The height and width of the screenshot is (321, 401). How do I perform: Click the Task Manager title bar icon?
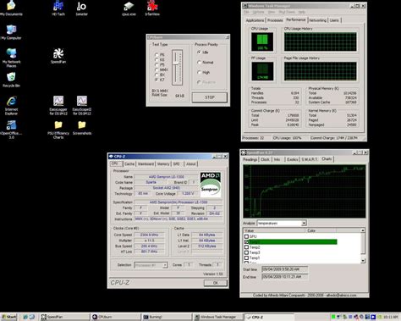[x=245, y=6]
